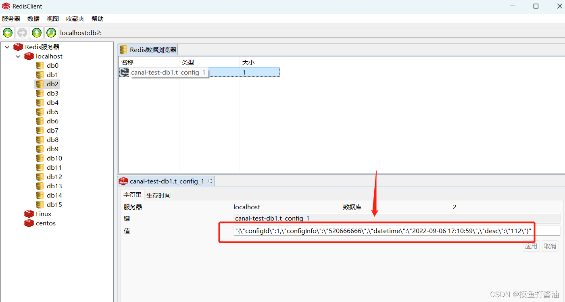The height and width of the screenshot is (302, 565).
Task: Click the centos server icon
Action: click(29, 223)
